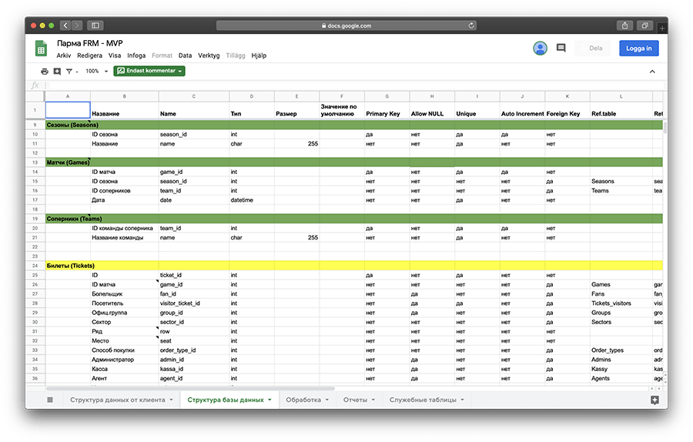Open the filter views icon
Viewport: 693px width, 442px height.
click(x=70, y=71)
